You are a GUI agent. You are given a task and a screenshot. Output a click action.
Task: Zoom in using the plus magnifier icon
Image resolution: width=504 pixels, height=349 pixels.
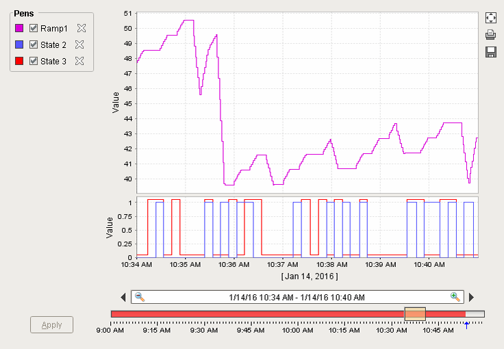click(455, 297)
